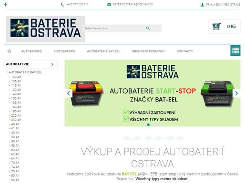This screenshot has height=183, width=244.
Task: Select 74 Ah category
Action: [x=15, y=167]
